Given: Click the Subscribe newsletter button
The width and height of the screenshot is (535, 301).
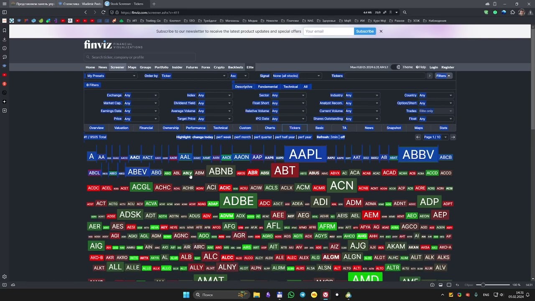Looking at the screenshot, I should (x=365, y=31).
